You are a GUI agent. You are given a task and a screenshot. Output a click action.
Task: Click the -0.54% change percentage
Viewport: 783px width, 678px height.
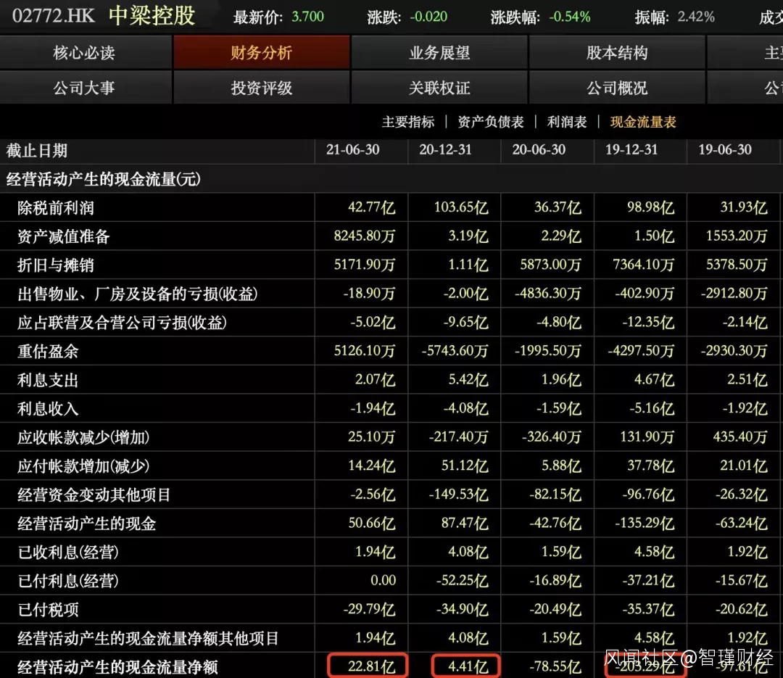point(570,17)
